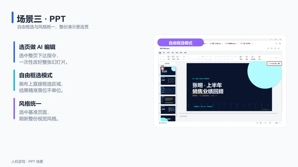Click the 添加页面 button above thumbnails
The height and width of the screenshot is (167, 298).
pos(167,64)
